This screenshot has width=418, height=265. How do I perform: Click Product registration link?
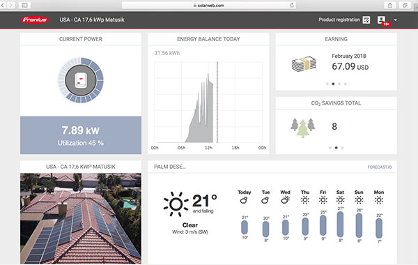[339, 20]
